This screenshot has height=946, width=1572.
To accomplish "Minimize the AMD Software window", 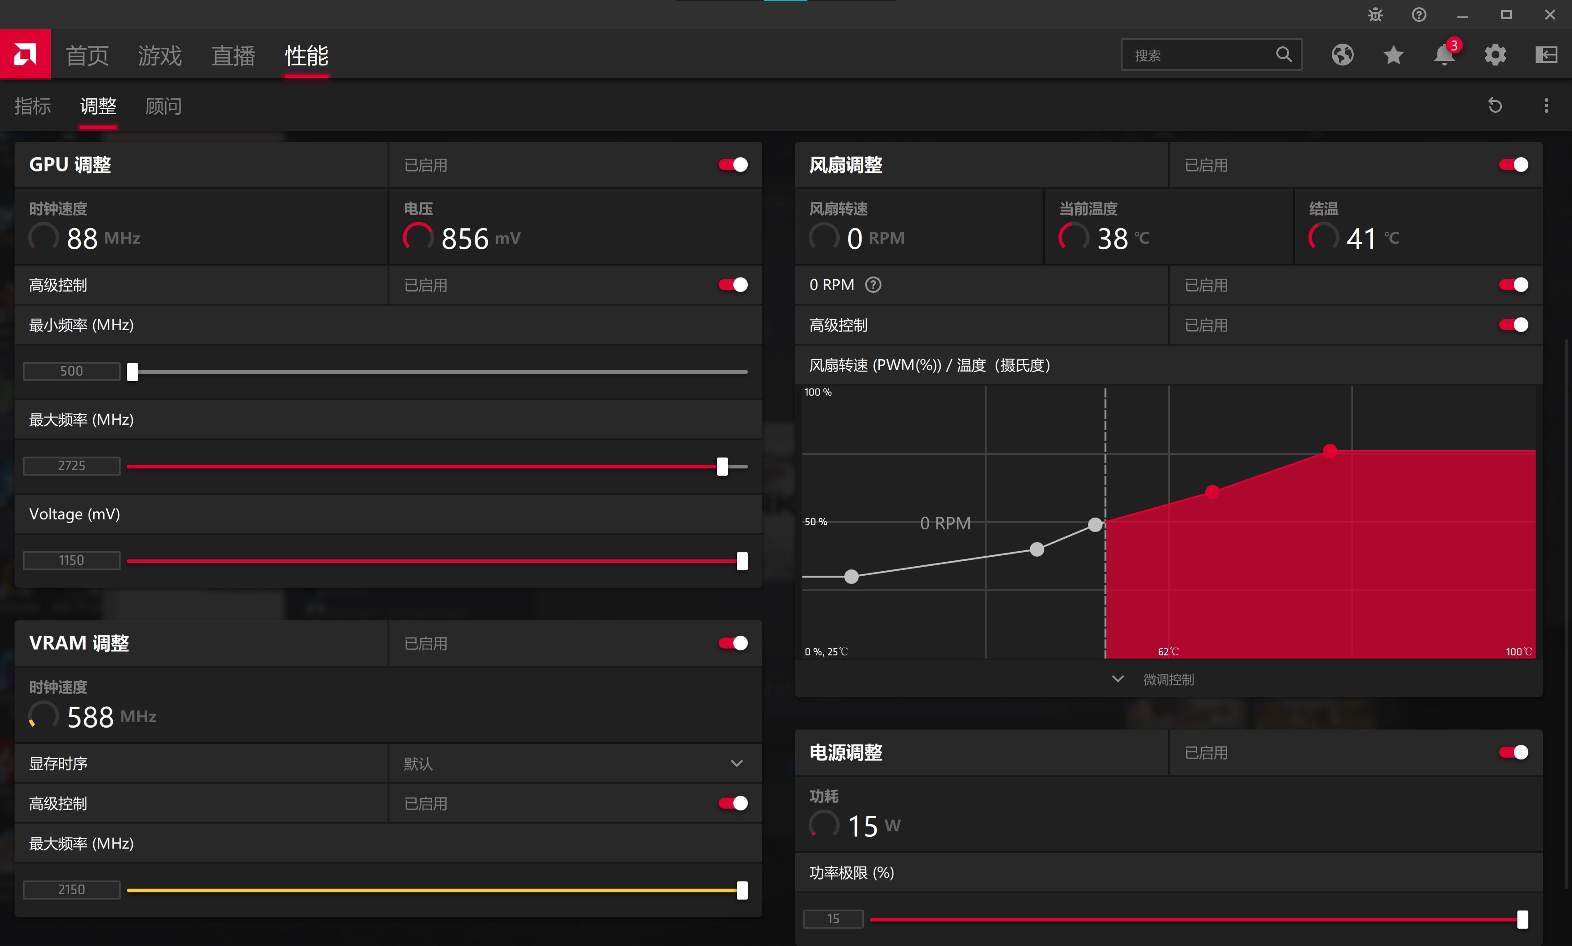I will coord(1463,15).
